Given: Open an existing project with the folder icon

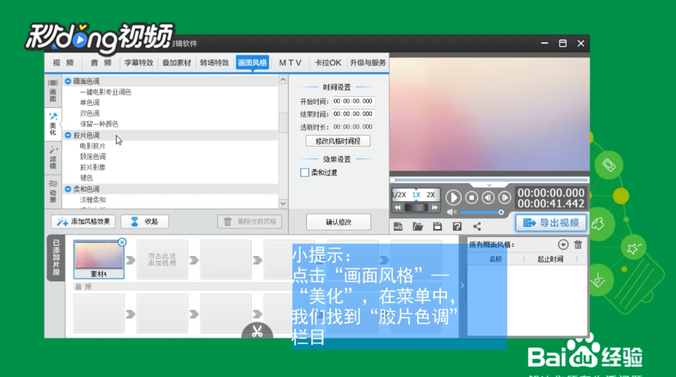Looking at the screenshot, I should click(417, 227).
